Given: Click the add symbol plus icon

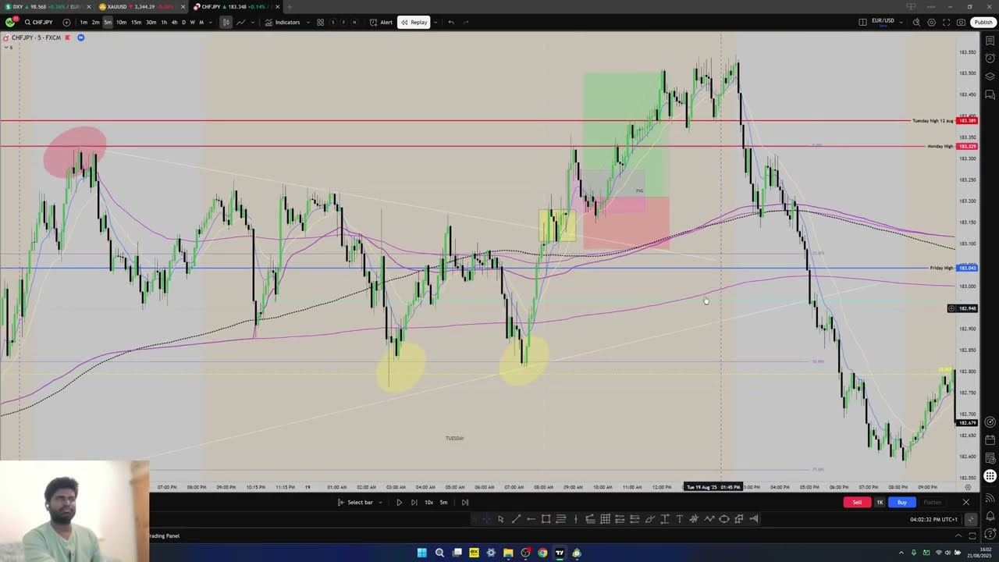Looking at the screenshot, I should tap(66, 22).
